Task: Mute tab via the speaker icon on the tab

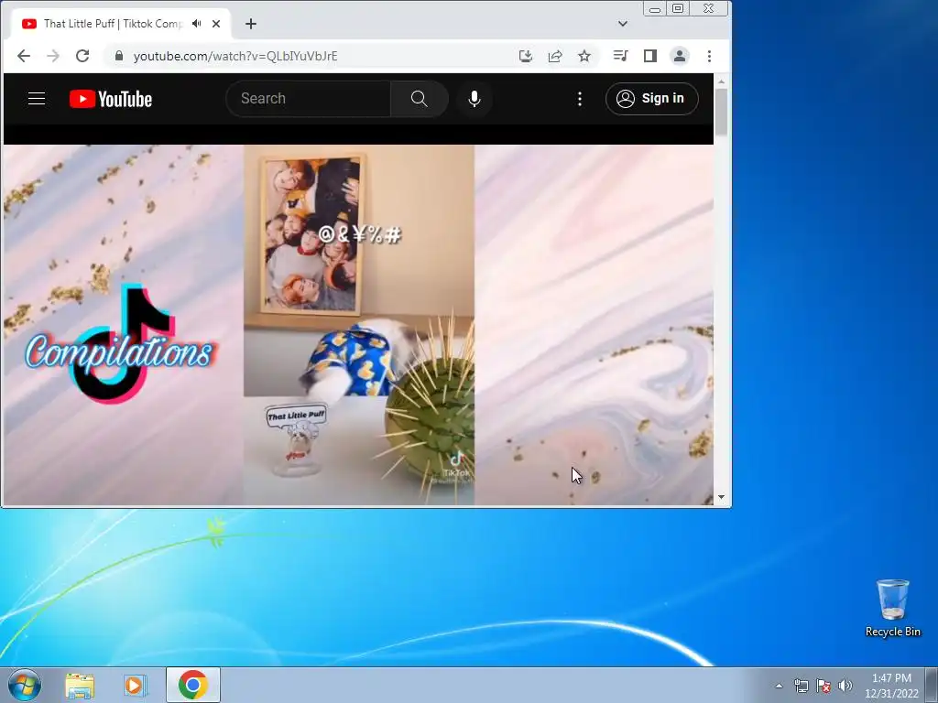Action: click(197, 24)
